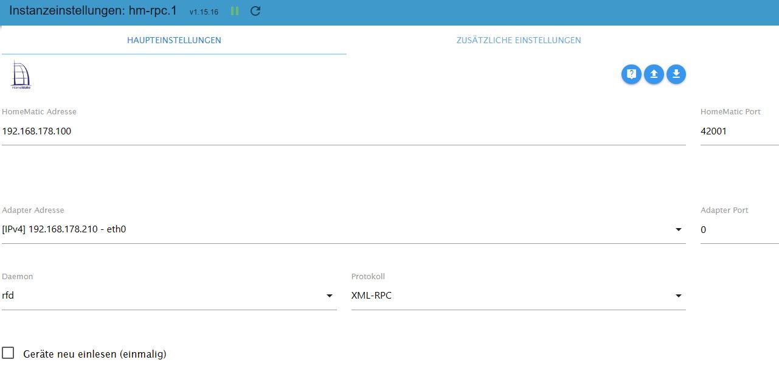Click the HomeMatic Adresse label

[39, 112]
